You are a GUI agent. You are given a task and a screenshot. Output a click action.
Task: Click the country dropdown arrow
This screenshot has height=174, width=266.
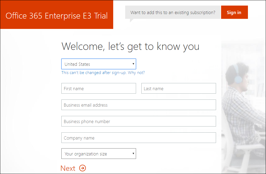click(x=133, y=64)
